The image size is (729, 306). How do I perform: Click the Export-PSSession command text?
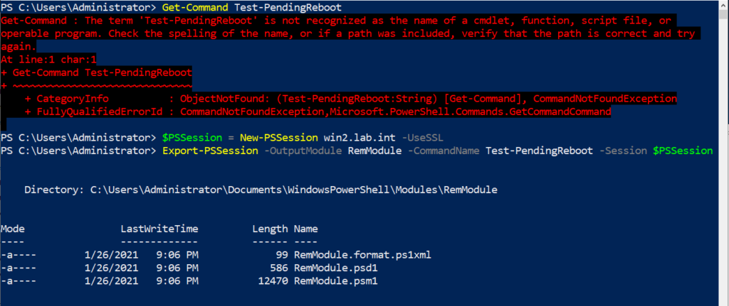tap(210, 151)
